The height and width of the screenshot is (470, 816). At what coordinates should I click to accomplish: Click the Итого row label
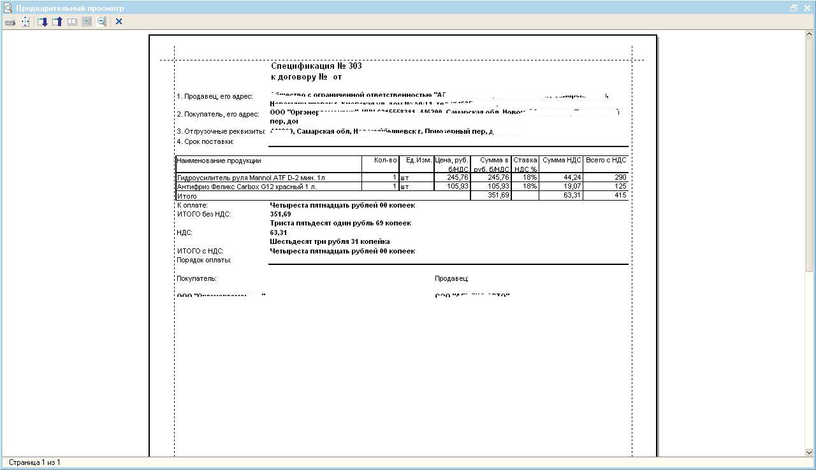(x=187, y=196)
